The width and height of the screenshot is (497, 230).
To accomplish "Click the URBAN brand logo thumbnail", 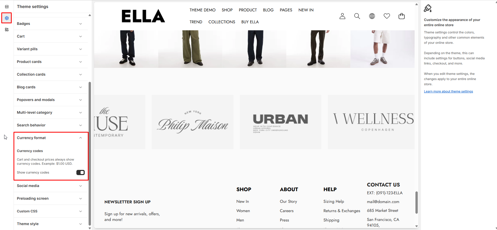I will pos(281,122).
